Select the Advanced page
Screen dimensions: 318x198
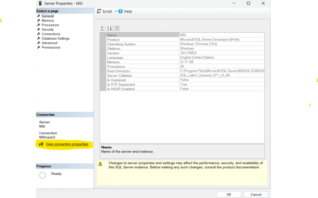pos(49,43)
